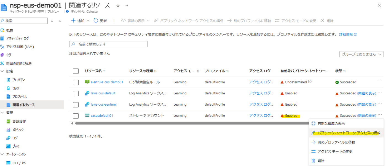Viewport: 386px width, 166px height.
Task: Open the ellipsis menu for laws-cus-default row
Action: (x=380, y=92)
